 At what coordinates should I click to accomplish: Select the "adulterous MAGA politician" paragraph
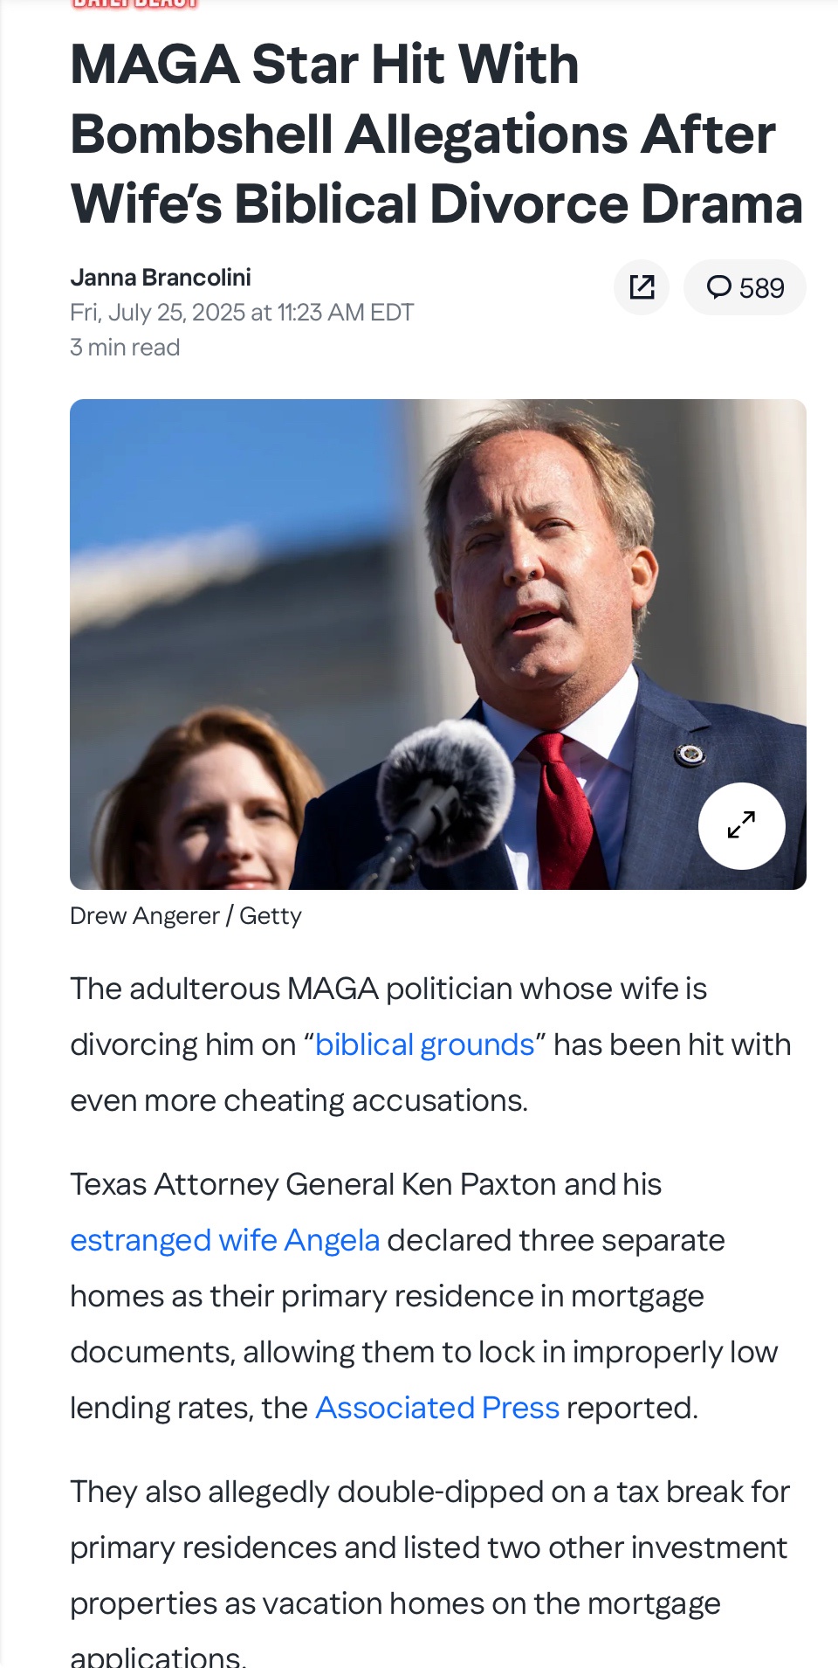pos(430,1044)
